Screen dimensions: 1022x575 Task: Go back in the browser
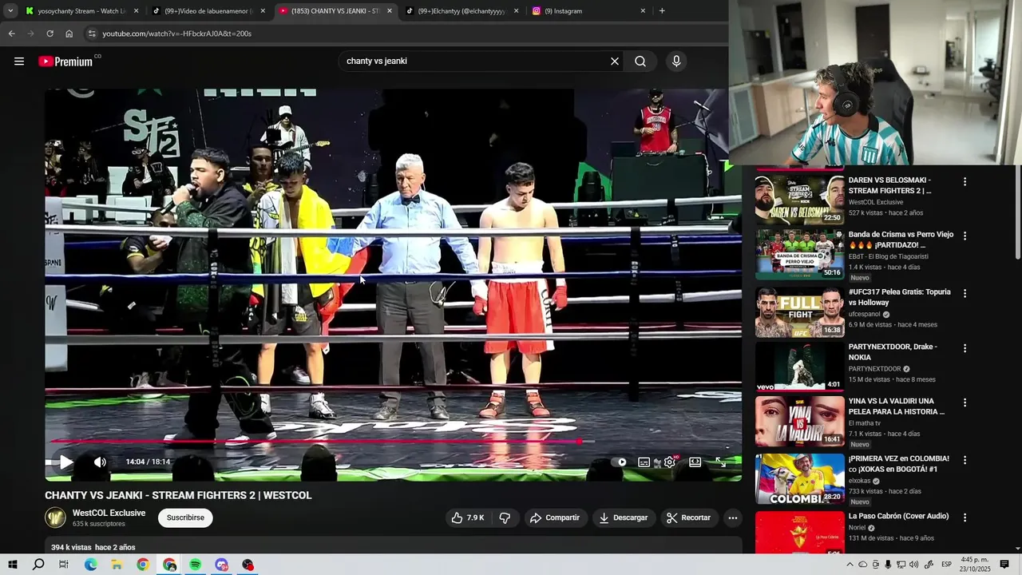pyautogui.click(x=11, y=34)
